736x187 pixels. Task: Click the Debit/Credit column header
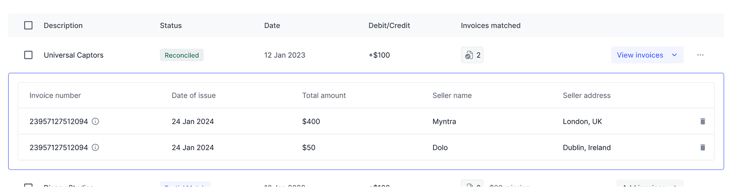[389, 25]
